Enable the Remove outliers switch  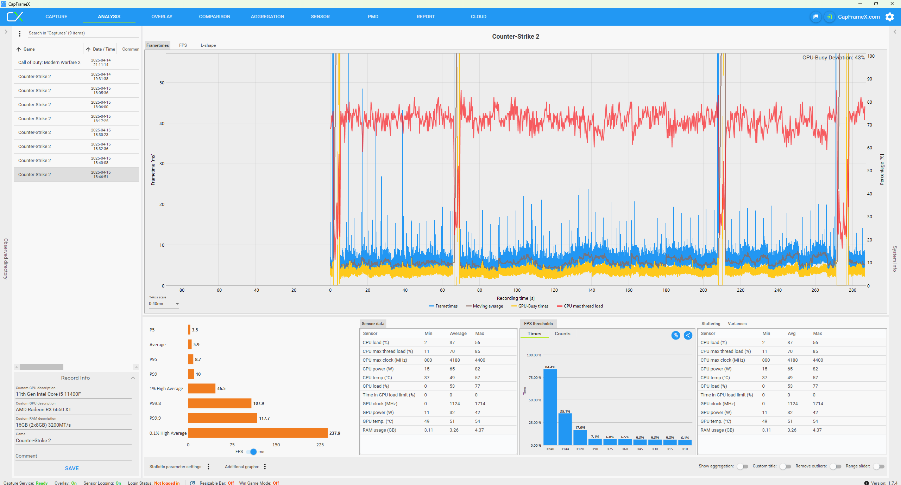[835, 466]
